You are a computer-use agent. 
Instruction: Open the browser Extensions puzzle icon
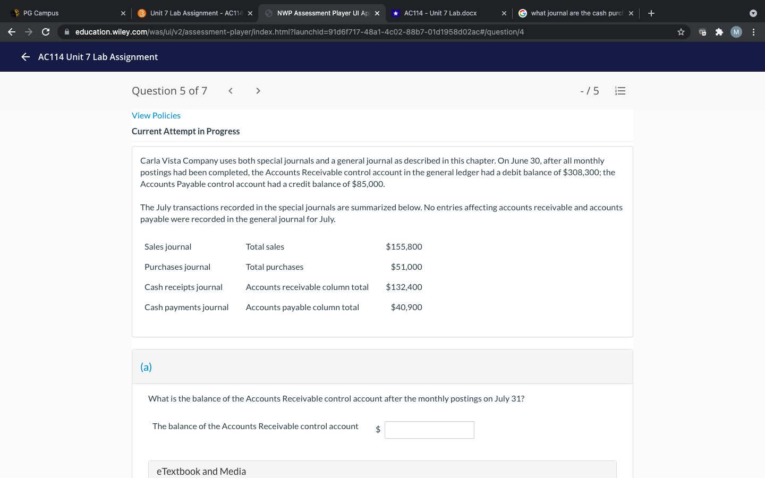[719, 32]
